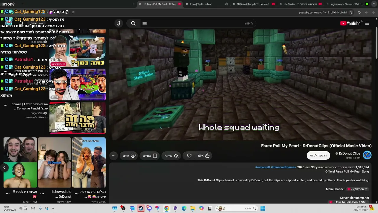Open options for the Consome Panchi video
The image size is (378, 213).
pos(6,105)
